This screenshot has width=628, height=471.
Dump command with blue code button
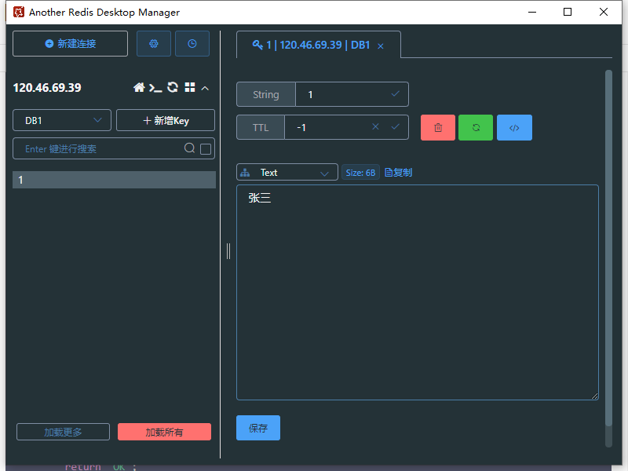(x=514, y=127)
